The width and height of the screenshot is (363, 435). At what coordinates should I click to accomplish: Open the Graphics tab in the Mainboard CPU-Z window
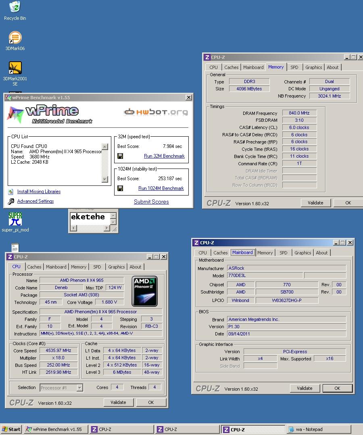[x=303, y=253]
